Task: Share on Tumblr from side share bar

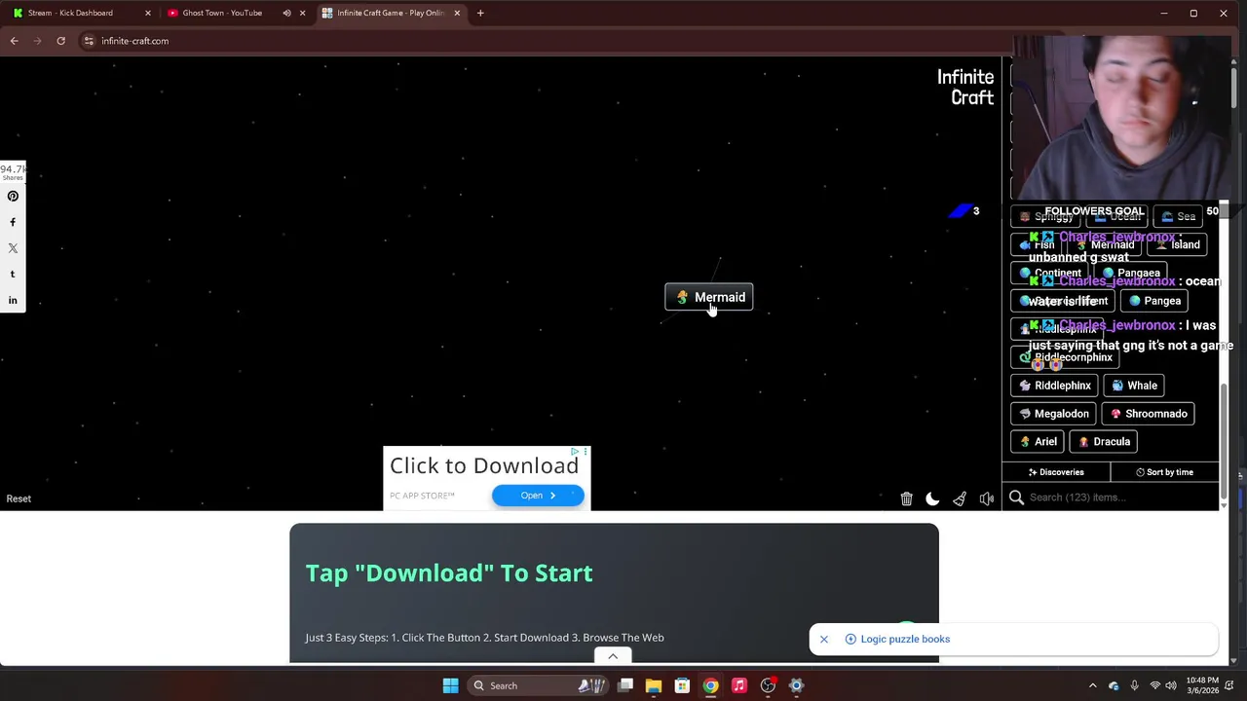Action: [13, 274]
